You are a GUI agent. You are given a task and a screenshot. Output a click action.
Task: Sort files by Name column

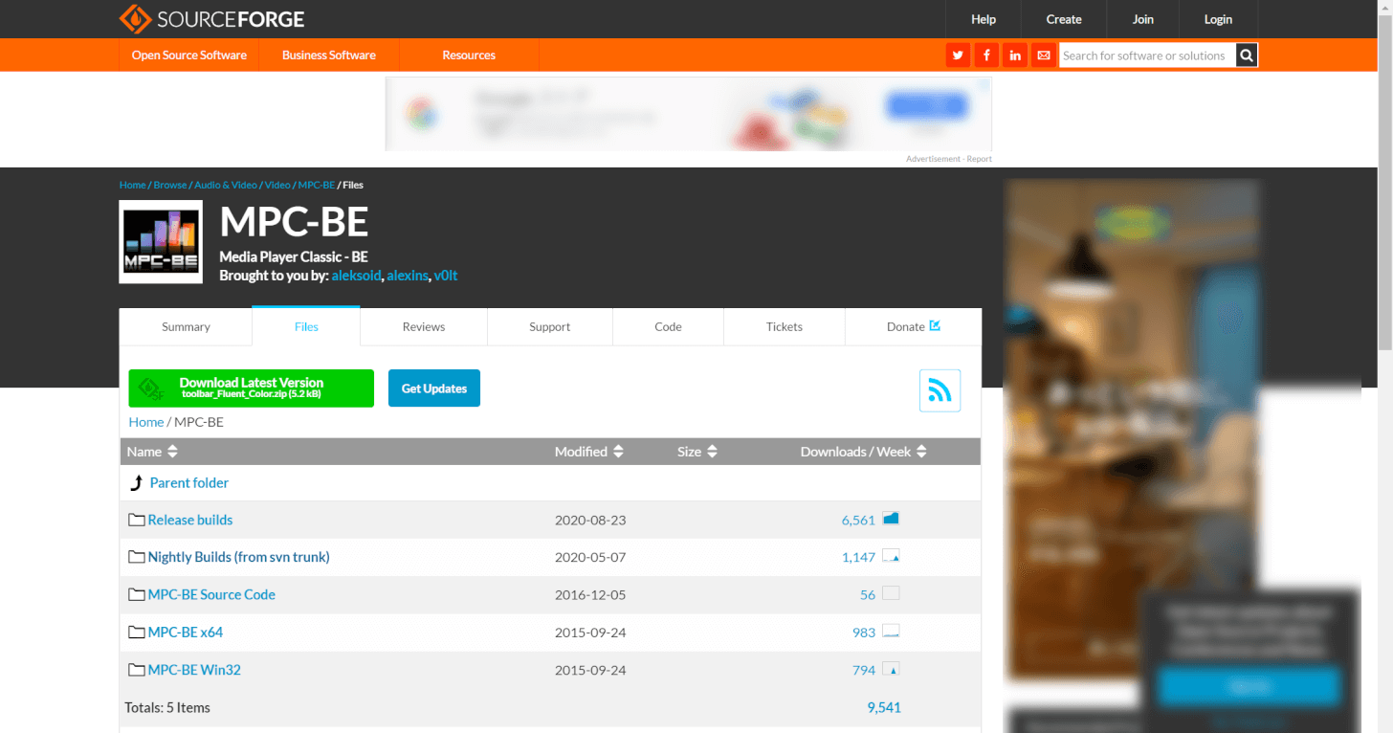click(x=153, y=452)
